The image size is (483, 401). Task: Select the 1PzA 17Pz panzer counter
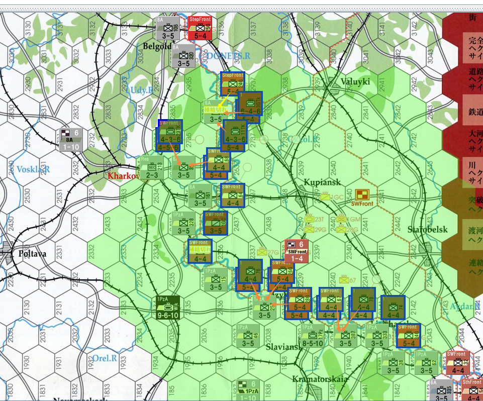tap(313, 336)
